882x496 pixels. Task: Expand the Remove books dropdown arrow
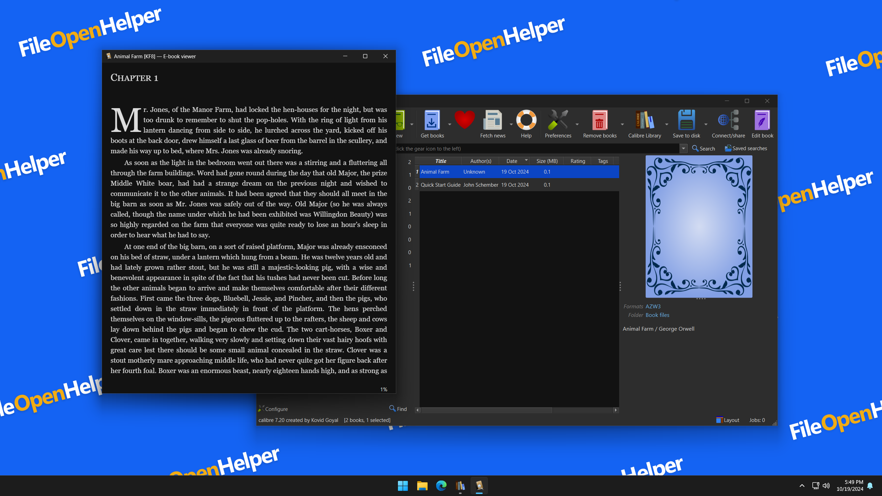point(622,124)
